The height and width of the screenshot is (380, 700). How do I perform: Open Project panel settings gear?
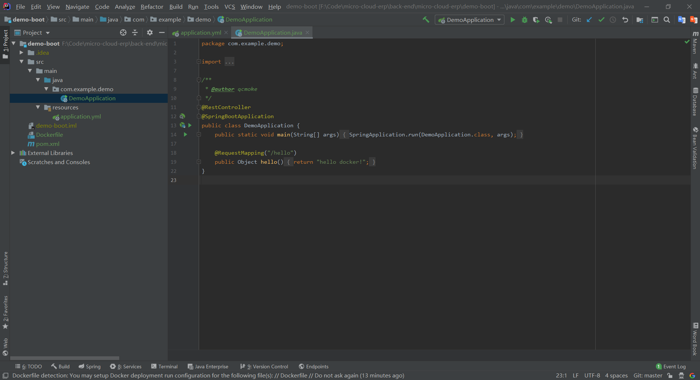[149, 32]
